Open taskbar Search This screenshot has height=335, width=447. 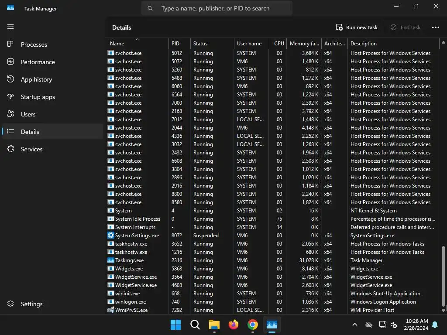195,325
